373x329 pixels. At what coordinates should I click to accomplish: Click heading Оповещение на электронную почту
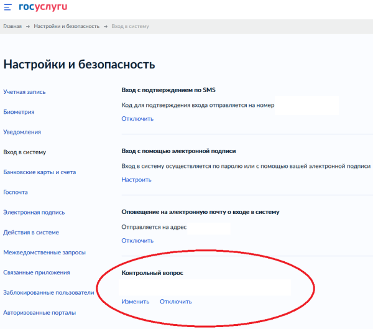pyautogui.click(x=200, y=212)
